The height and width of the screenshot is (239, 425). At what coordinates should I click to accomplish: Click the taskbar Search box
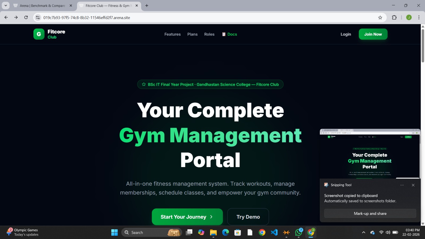152,233
